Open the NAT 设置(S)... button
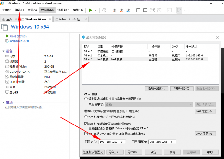Viewport: 224px width, 159px height. coord(205,111)
